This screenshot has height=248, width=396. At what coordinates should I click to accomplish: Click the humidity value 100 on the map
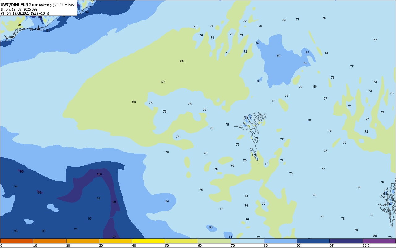click(99, 174)
